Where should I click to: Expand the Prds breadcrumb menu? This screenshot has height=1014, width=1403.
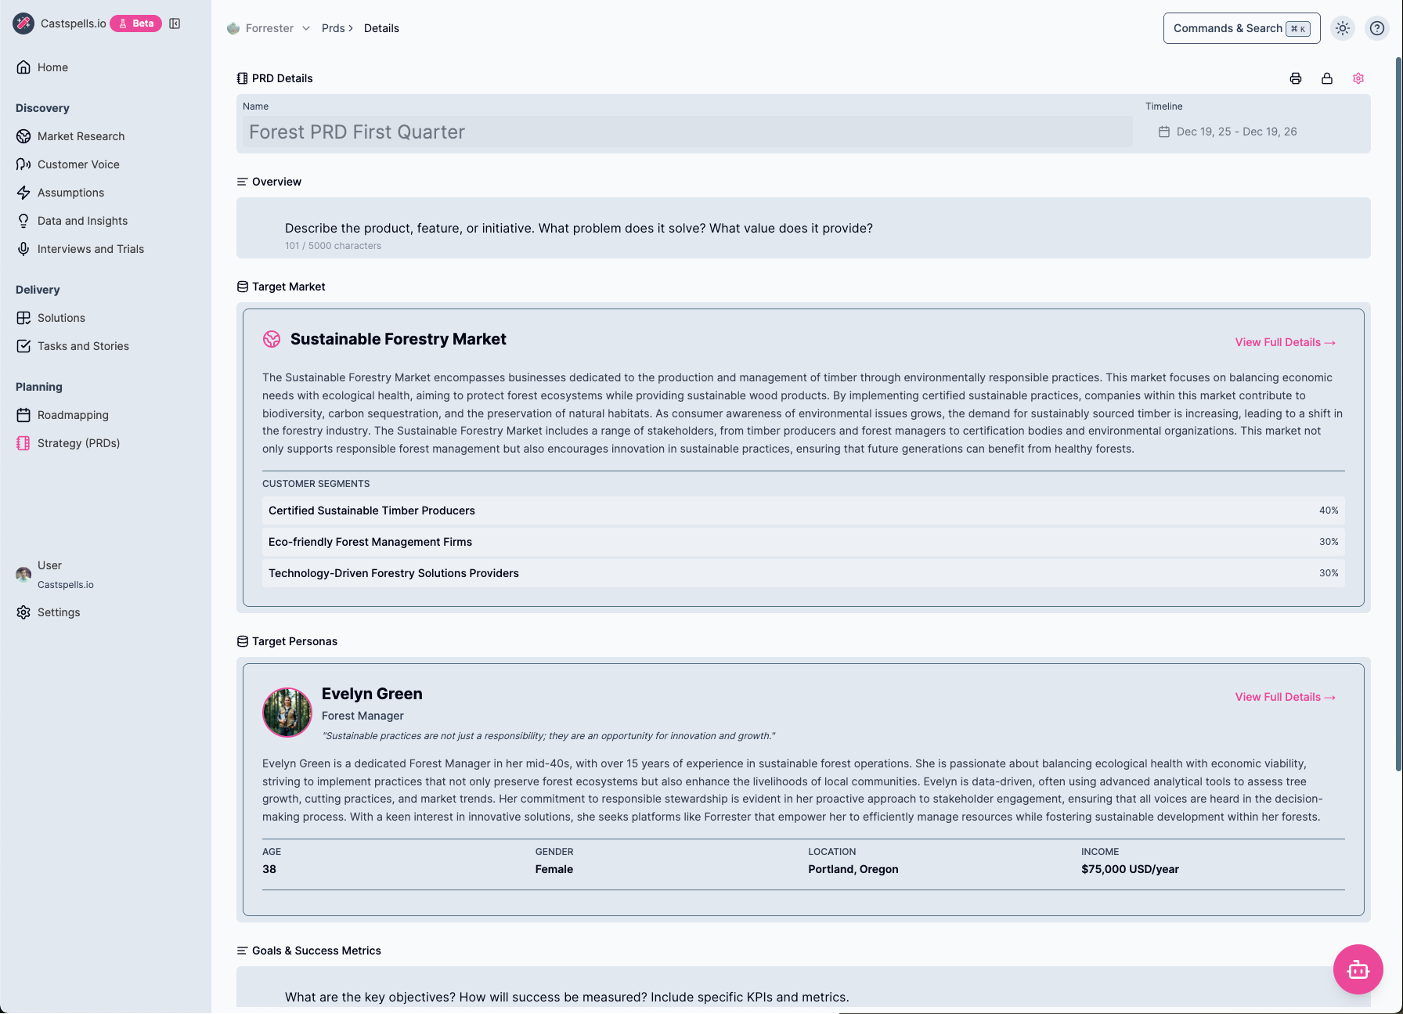pos(333,28)
